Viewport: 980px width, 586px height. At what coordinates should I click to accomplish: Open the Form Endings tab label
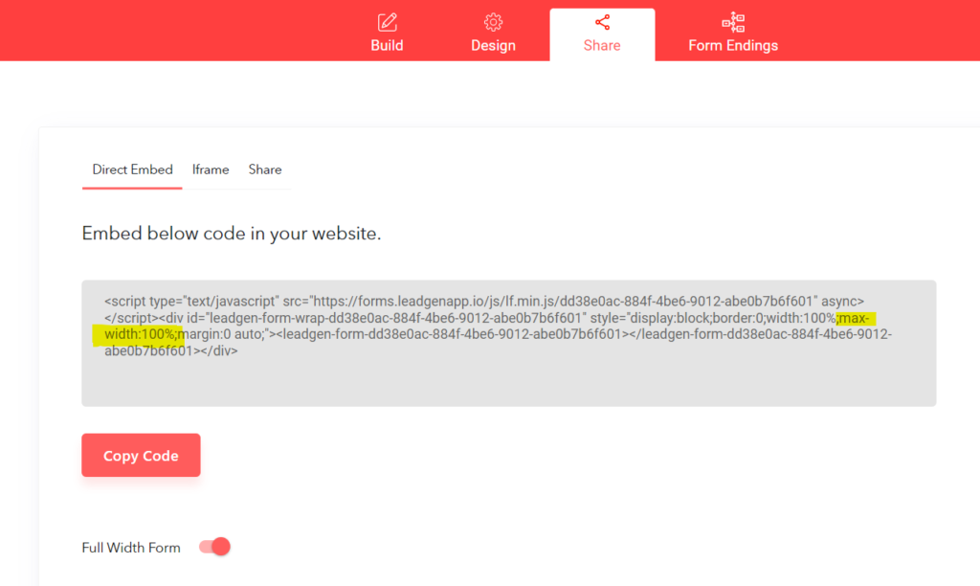point(733,46)
